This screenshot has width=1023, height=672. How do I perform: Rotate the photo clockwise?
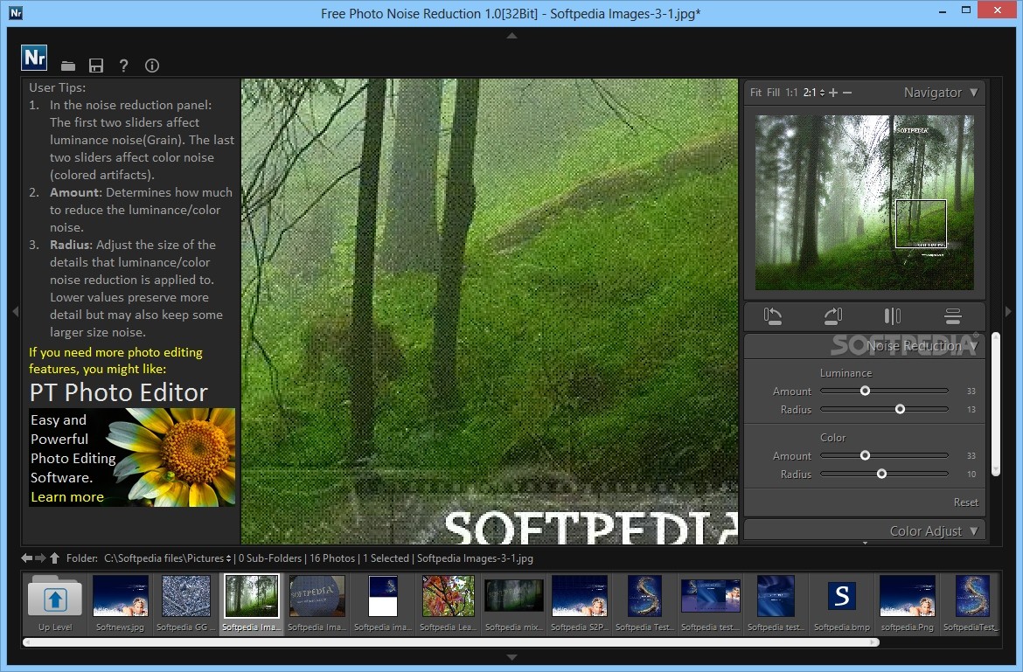pos(833,316)
